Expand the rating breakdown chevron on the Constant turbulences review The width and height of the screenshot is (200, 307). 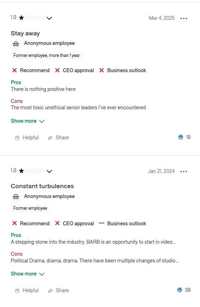coord(49,171)
